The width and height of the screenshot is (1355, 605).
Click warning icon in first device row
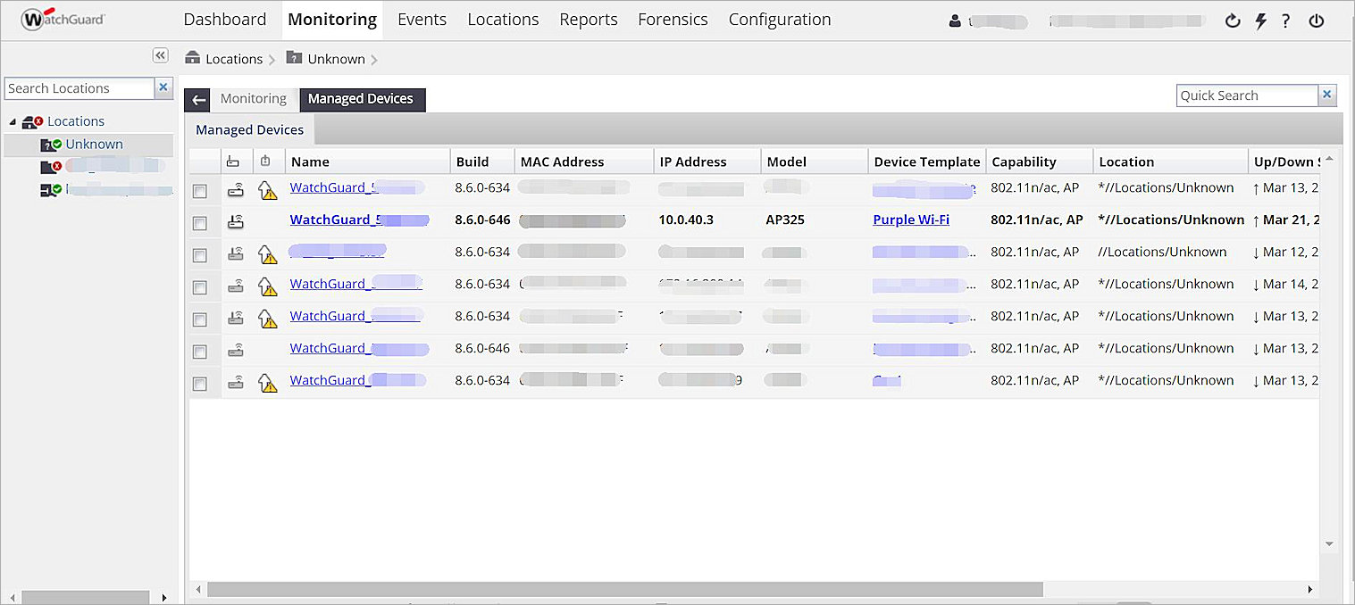click(267, 189)
